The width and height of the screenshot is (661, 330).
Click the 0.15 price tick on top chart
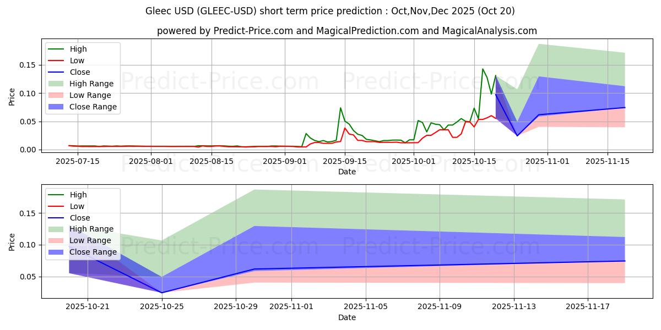[28, 65]
